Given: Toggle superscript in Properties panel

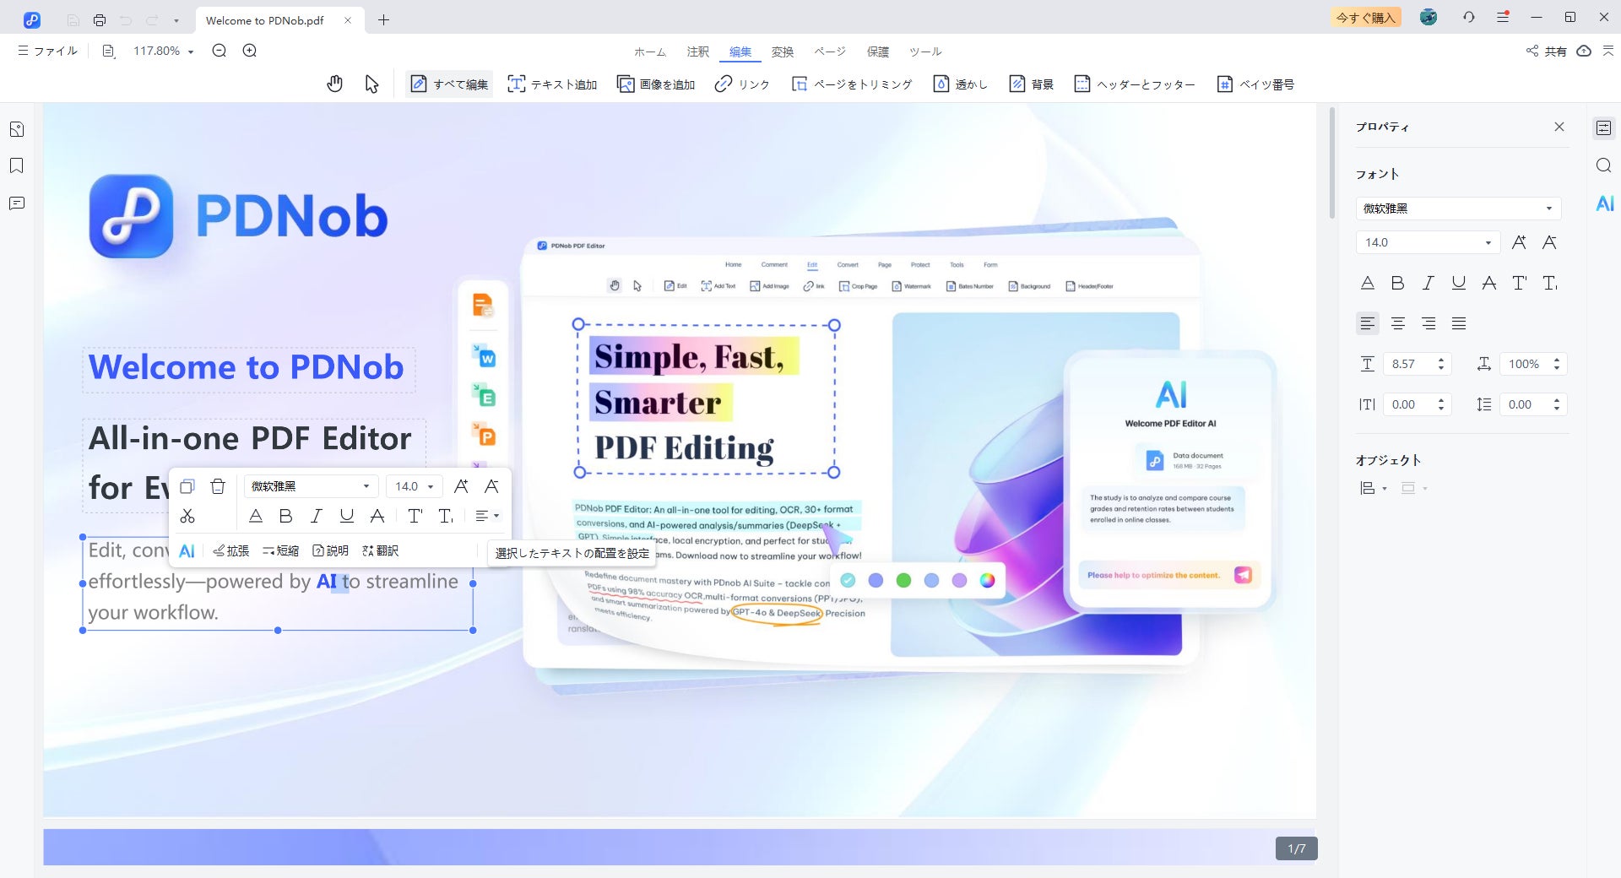Looking at the screenshot, I should tap(1520, 283).
